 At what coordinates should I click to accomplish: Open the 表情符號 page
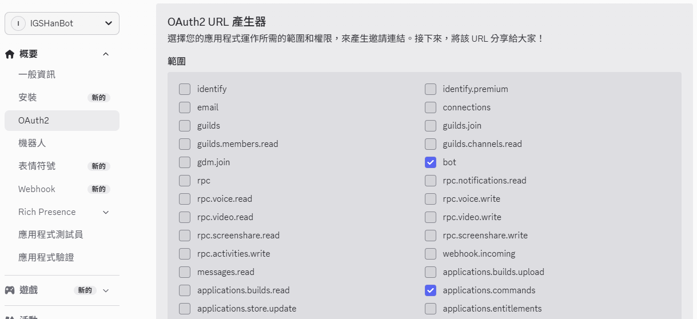coord(62,166)
